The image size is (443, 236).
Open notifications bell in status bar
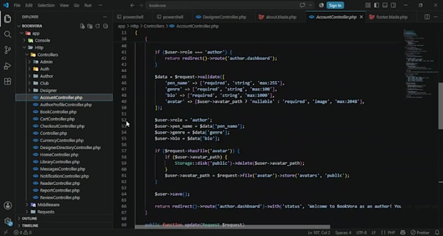pos(437,233)
